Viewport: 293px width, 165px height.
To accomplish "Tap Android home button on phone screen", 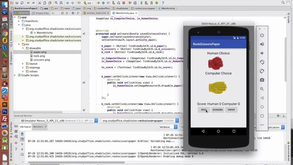I will click(218, 132).
